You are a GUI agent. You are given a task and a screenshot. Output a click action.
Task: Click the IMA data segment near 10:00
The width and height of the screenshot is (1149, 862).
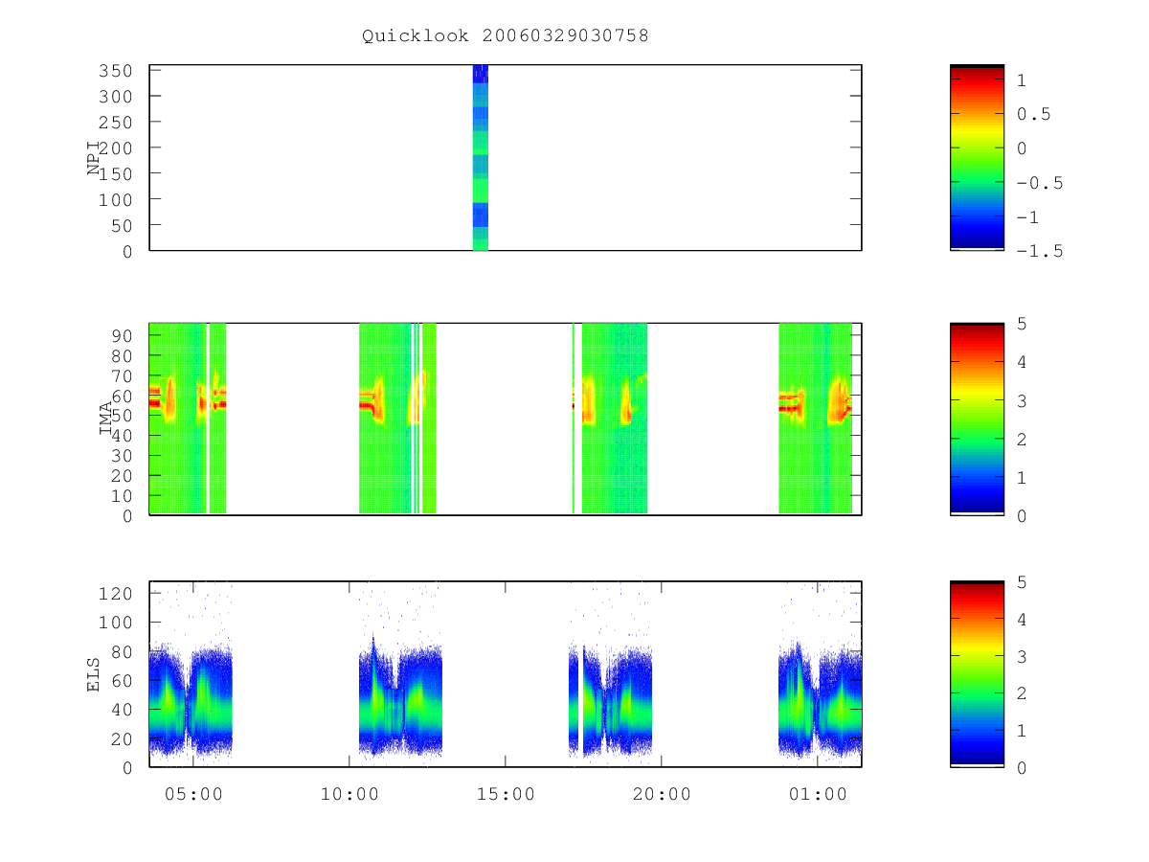click(x=397, y=419)
